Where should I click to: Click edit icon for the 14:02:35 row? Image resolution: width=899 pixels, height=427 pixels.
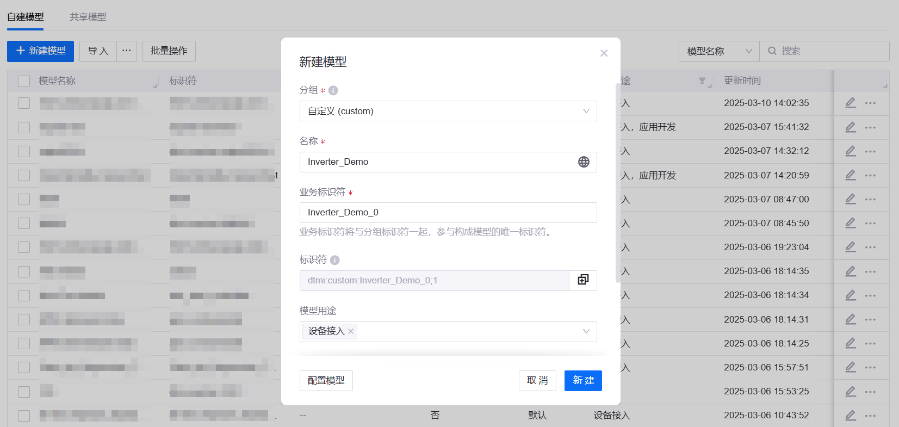click(x=851, y=103)
